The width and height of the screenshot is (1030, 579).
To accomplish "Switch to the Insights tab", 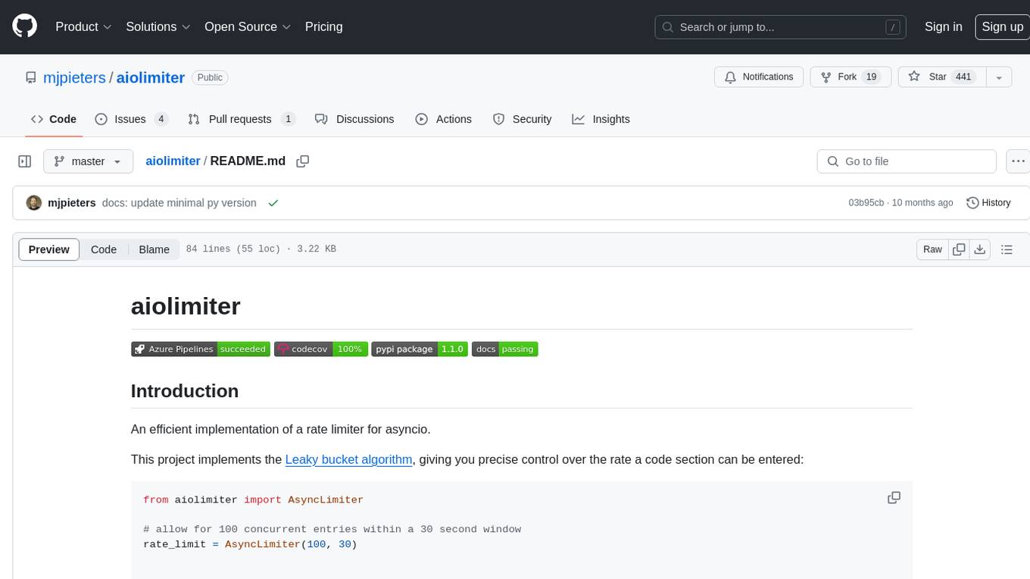I will point(601,119).
